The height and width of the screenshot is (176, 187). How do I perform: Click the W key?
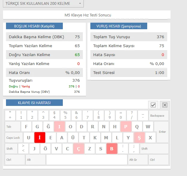(x=148, y=126)
